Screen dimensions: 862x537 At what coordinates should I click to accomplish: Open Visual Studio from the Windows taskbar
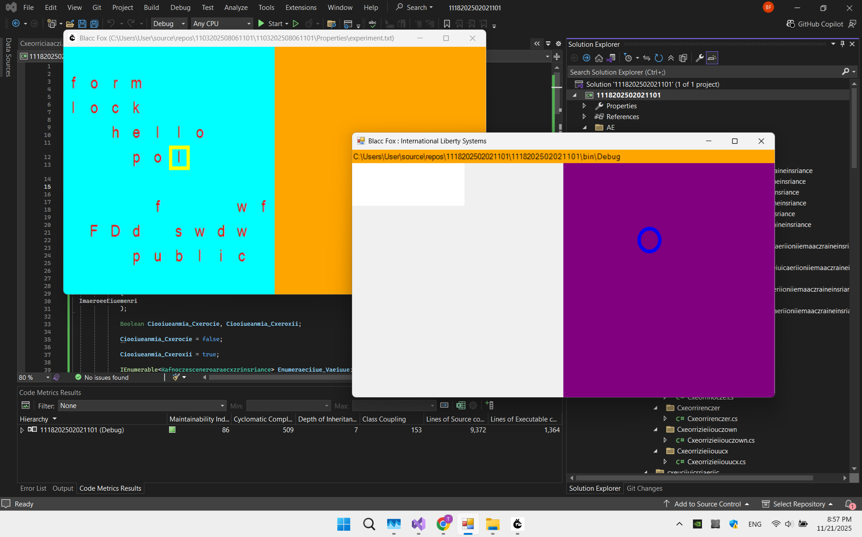[418, 524]
